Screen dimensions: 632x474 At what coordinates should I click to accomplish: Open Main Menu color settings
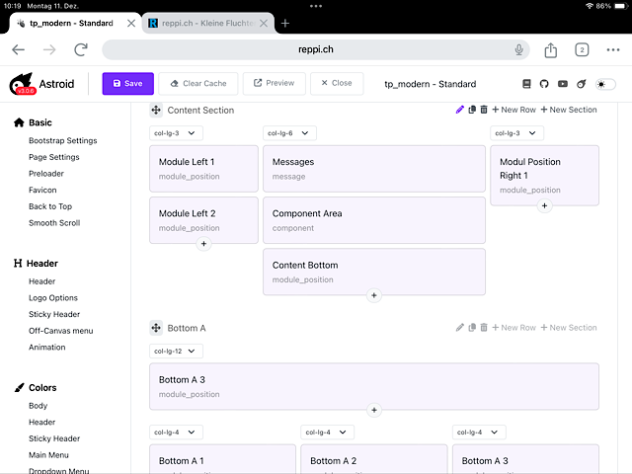click(x=48, y=455)
